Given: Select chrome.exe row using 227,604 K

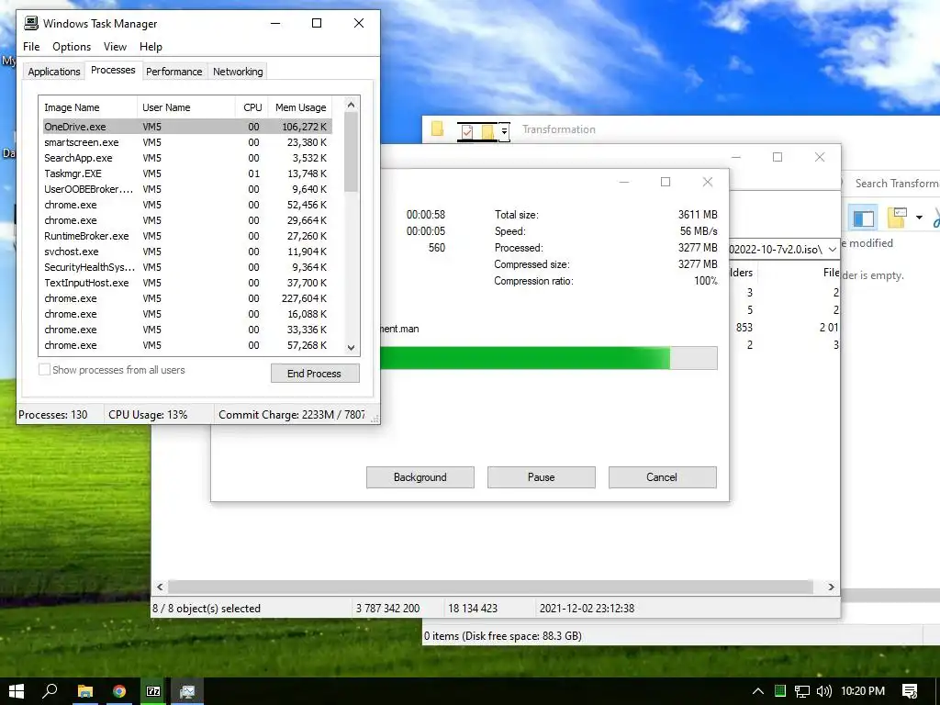Looking at the screenshot, I should 187,298.
